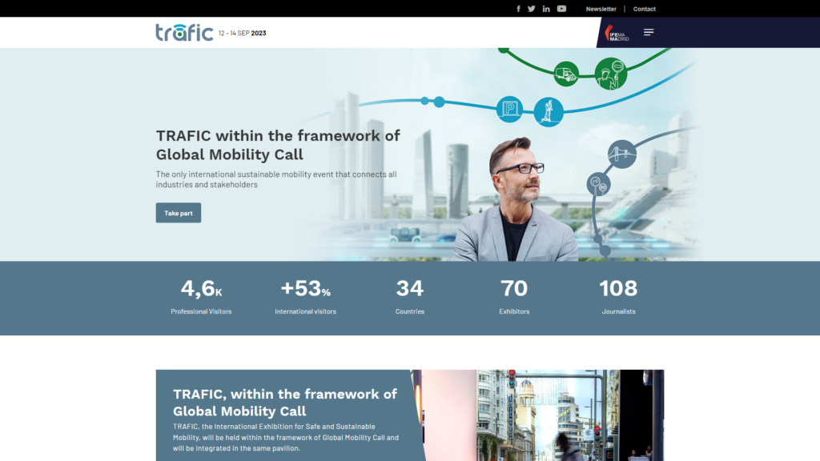Viewport: 820px width, 461px height.
Task: Click the IFEMA Madrid logo
Action: pyautogui.click(x=617, y=34)
